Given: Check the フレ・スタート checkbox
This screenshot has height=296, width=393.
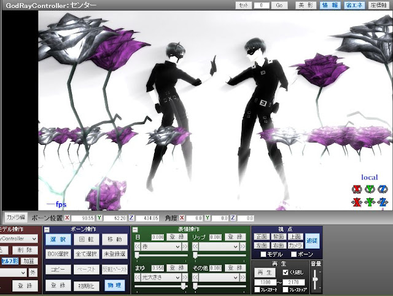Looking at the screenshot, I should pyautogui.click(x=257, y=290).
